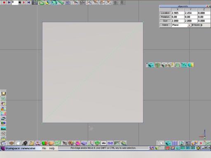The width and height of the screenshot is (211, 158).
Task: Click the cyan-yellow sphere tool icon
Action: pos(190,65)
